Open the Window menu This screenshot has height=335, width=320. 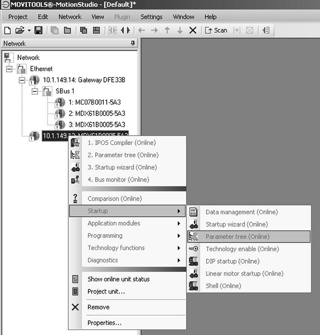click(x=183, y=17)
